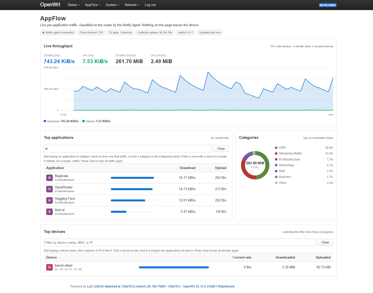Click the Vast.ai app icon
Screen dimensions: 373x293
(49, 212)
